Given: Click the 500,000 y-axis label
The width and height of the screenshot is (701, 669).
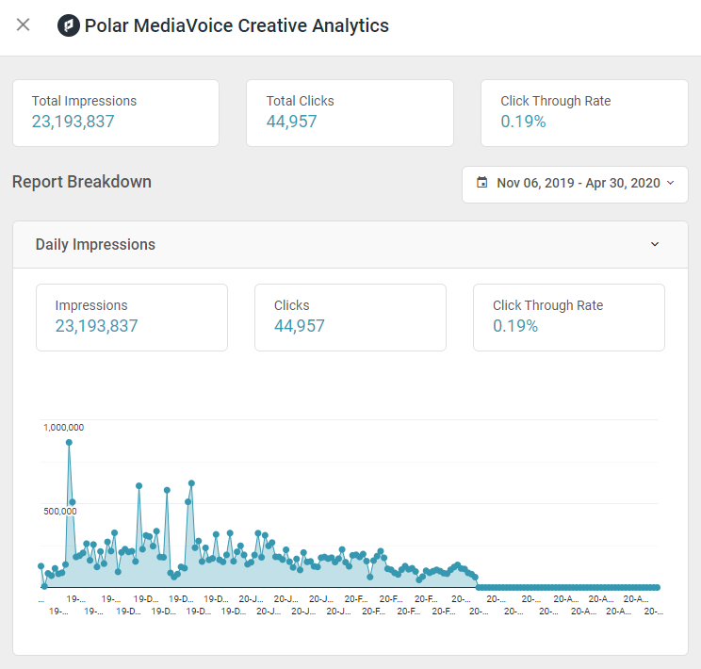Looking at the screenshot, I should coord(60,511).
